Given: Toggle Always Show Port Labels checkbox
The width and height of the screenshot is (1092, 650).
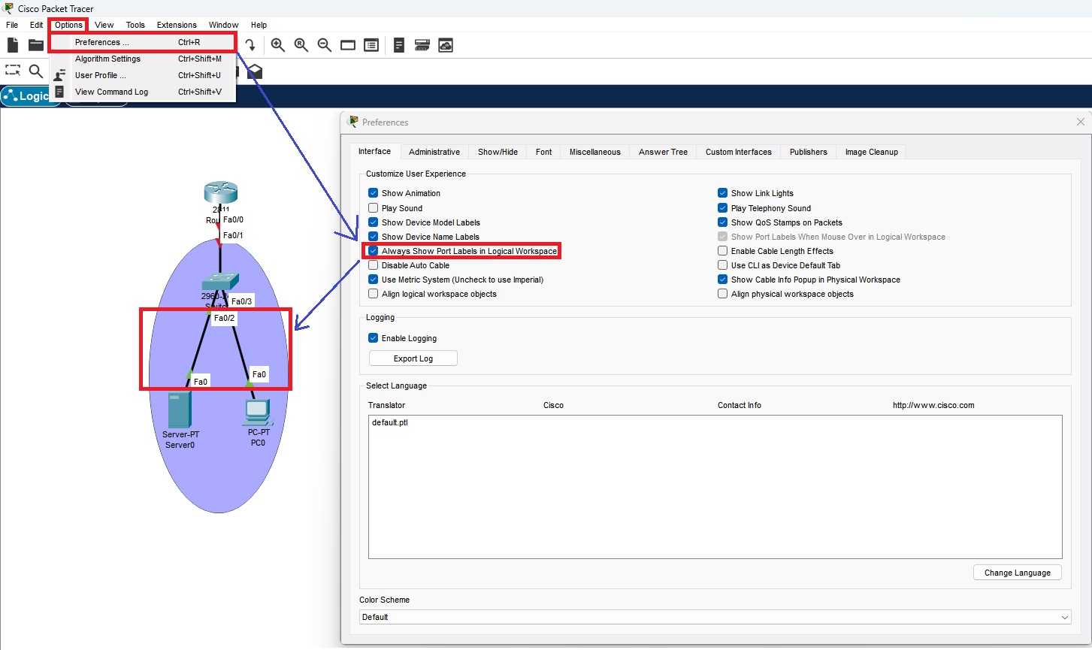Looking at the screenshot, I should pyautogui.click(x=374, y=251).
